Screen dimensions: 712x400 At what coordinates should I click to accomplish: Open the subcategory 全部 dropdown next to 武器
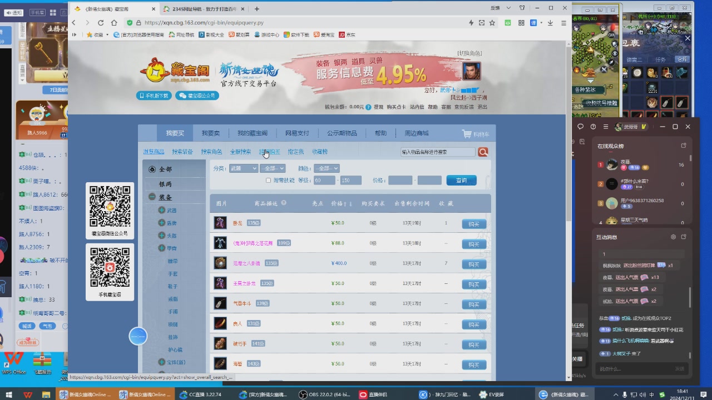[273, 168]
